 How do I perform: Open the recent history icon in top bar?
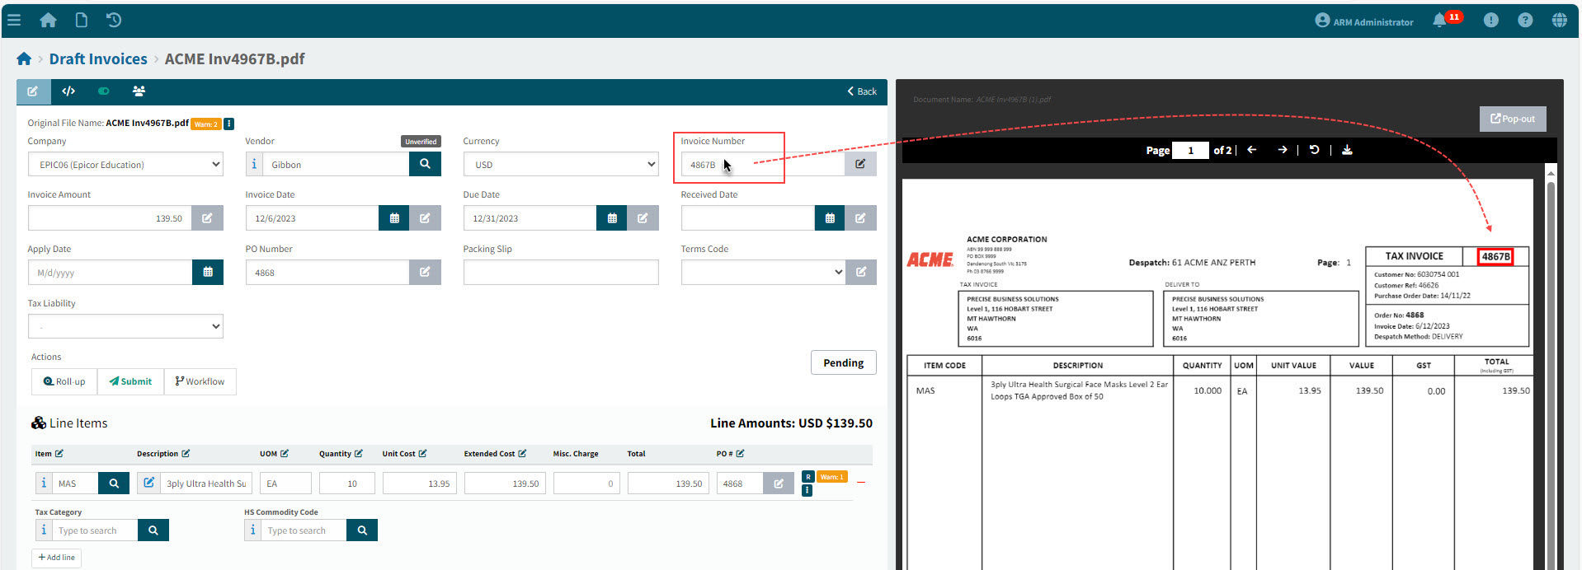click(114, 20)
